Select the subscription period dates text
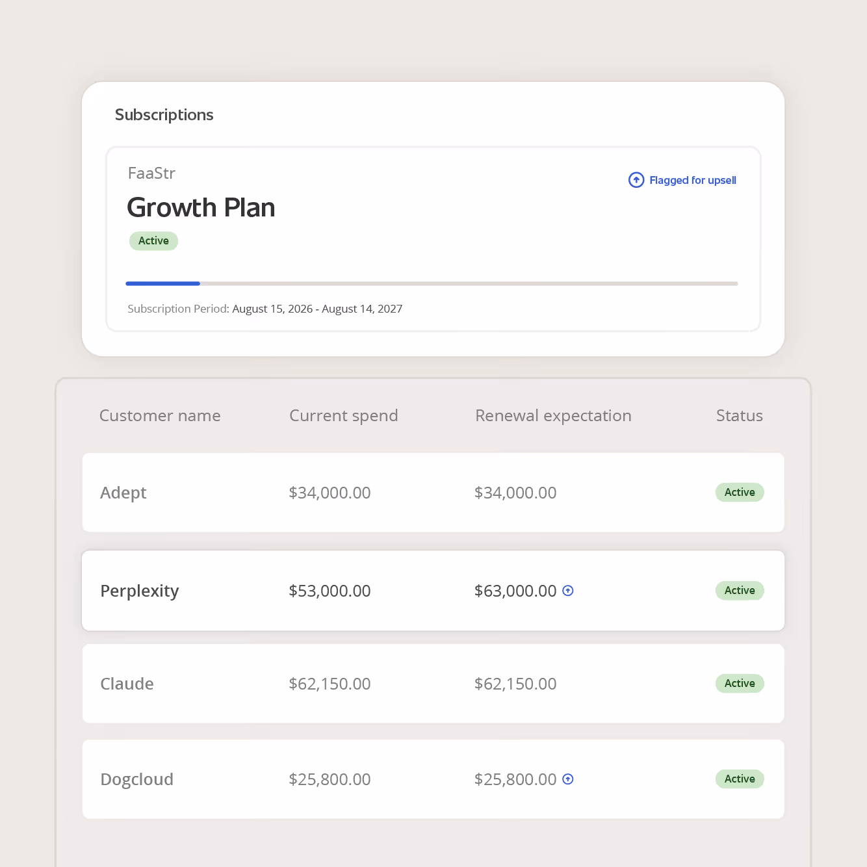 pos(317,309)
